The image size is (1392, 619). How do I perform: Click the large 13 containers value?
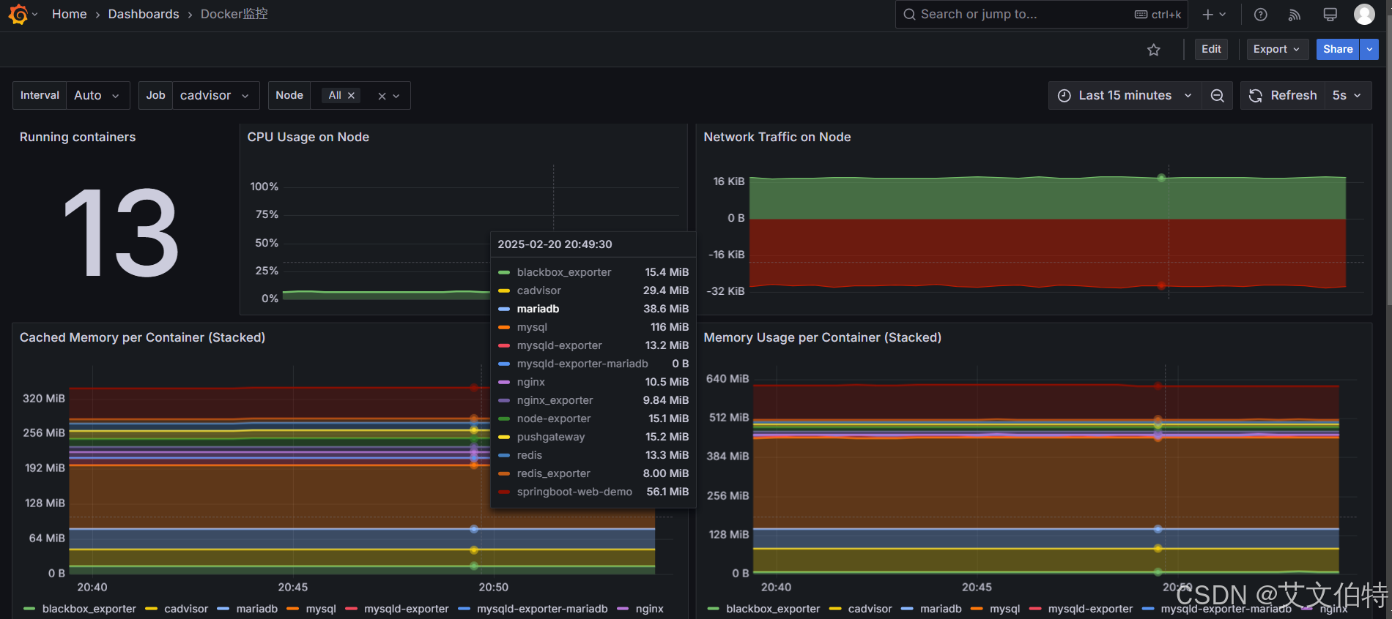[121, 233]
